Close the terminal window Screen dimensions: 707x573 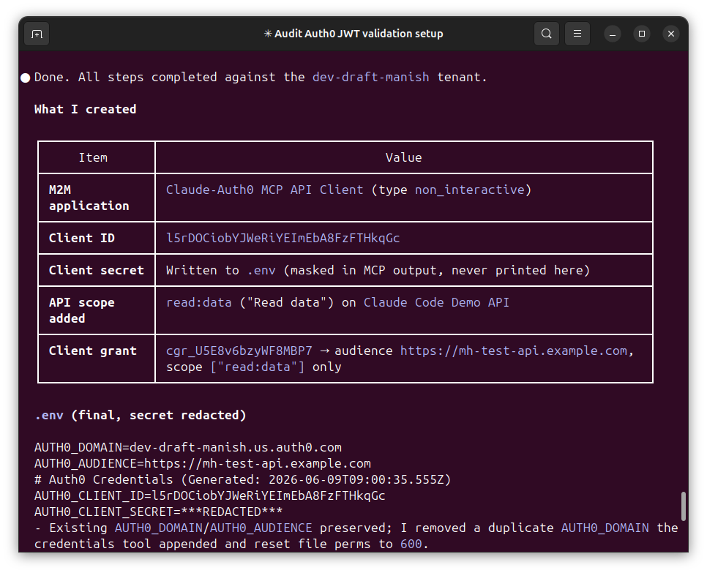tap(671, 34)
